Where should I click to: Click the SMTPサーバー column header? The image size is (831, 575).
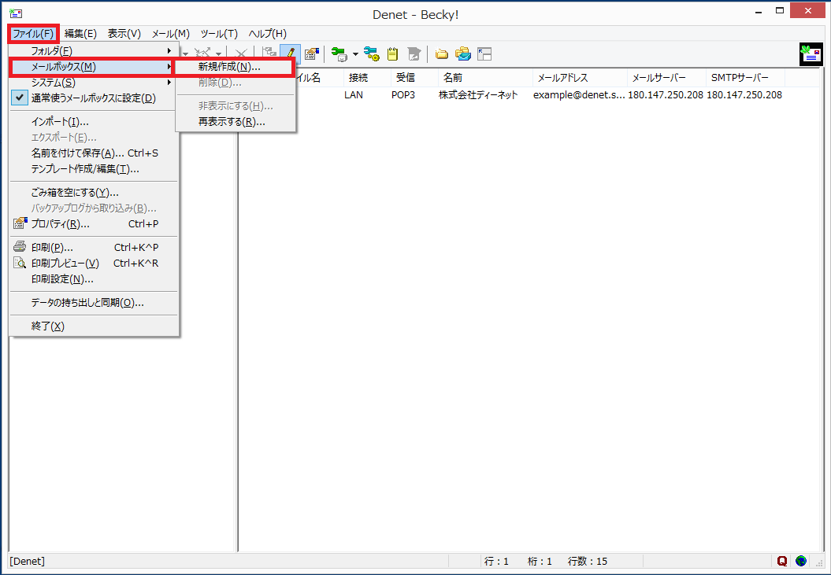(x=746, y=78)
